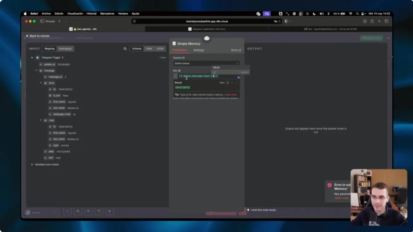Switch INPUT panel to Debugging mode
Screen dimensions: 413x232
[x=65, y=49]
